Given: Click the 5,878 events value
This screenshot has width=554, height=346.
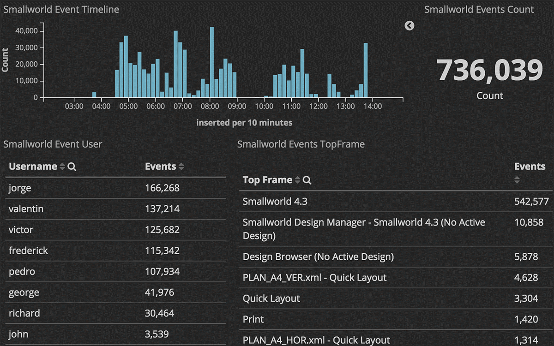Looking at the screenshot, I should (x=526, y=257).
